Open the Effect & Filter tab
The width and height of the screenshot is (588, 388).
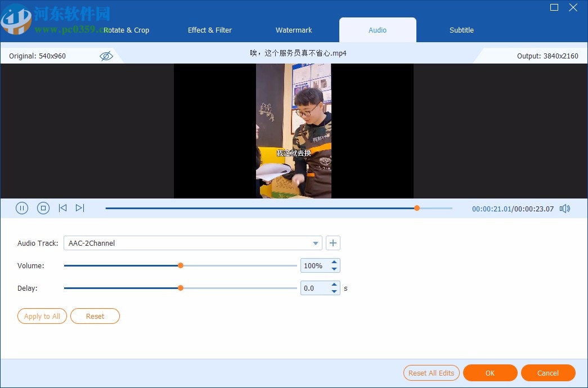(x=209, y=30)
